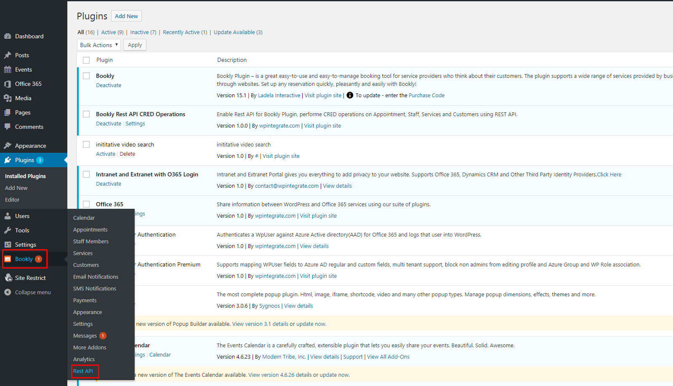The height and width of the screenshot is (386, 673).
Task: Click the Tools wrench icon
Action: click(8, 230)
